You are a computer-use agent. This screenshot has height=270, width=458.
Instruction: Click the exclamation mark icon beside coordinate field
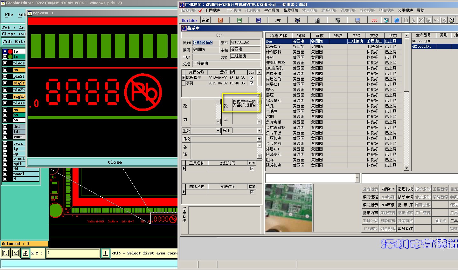tap(106, 253)
